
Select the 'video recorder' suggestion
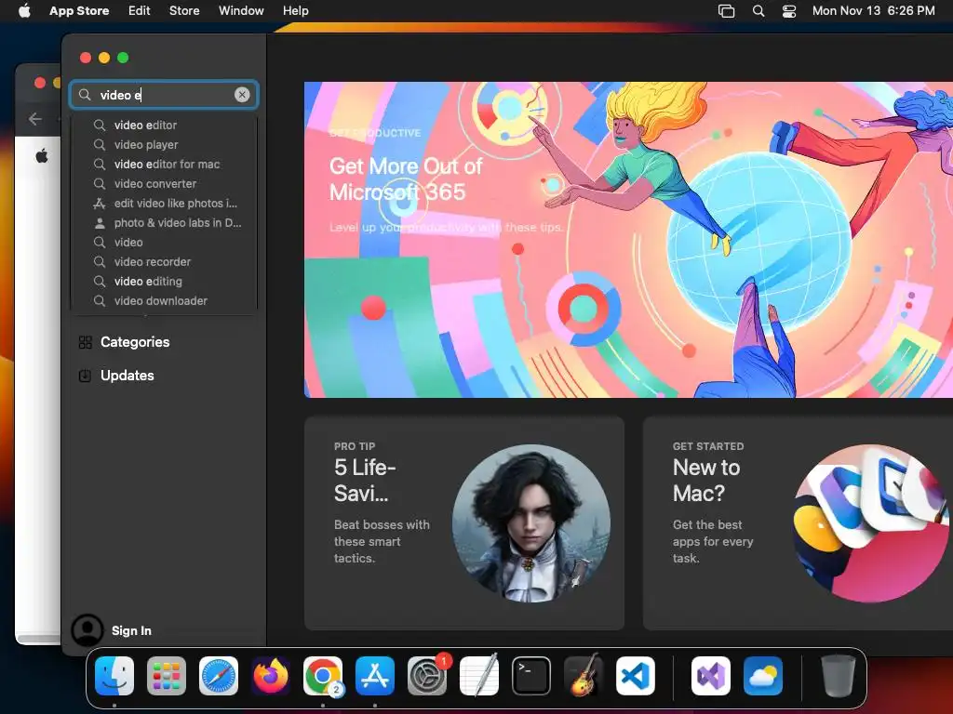(164, 261)
